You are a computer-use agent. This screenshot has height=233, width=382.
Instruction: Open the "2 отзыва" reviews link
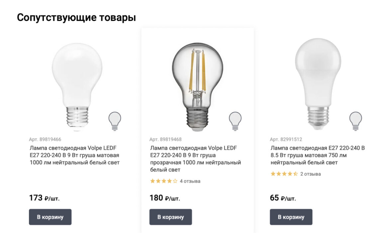[x=311, y=174]
